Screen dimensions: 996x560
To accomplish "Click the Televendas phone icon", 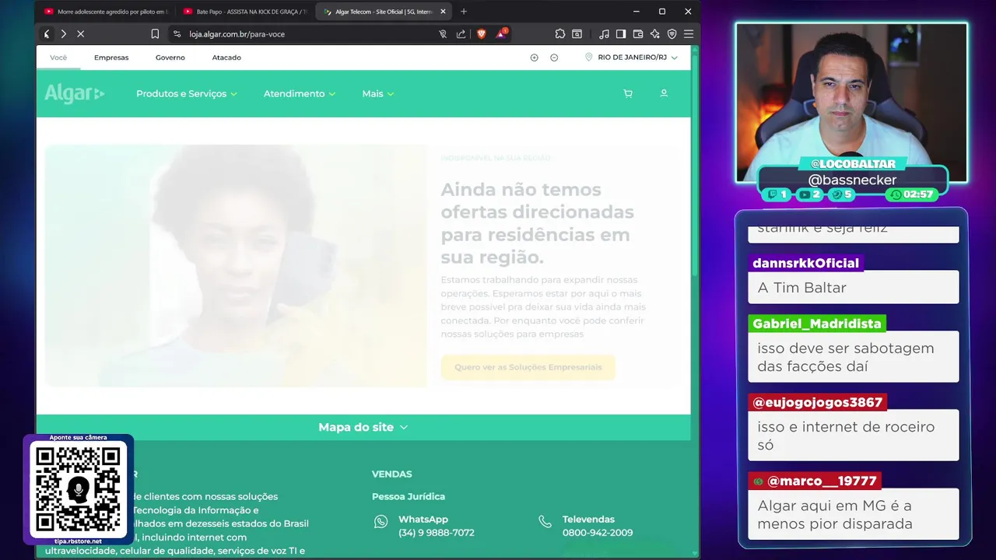I will (545, 522).
